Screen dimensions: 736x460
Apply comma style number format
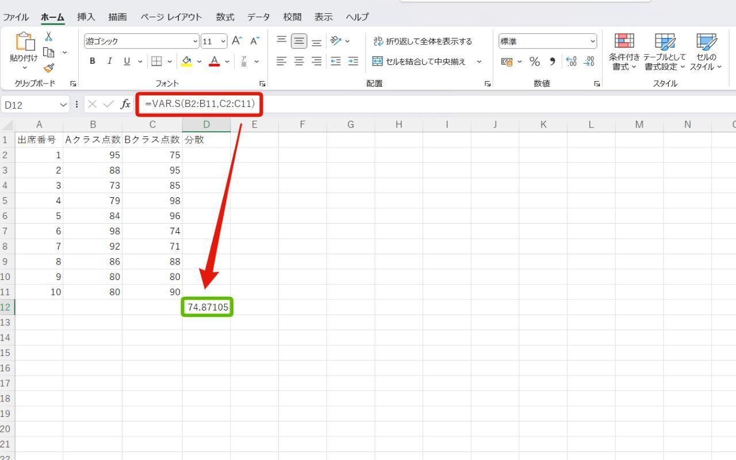tap(552, 62)
